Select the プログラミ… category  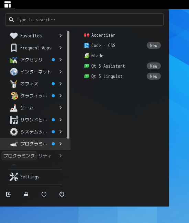[35, 144]
